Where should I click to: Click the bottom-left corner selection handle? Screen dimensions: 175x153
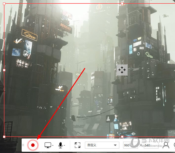(4, 137)
